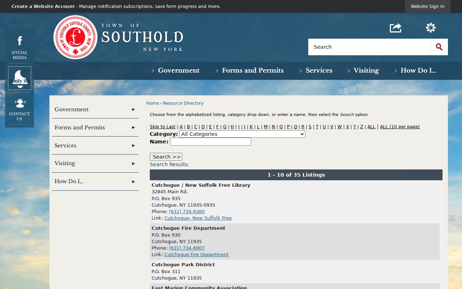Screen dimensions: 462x289
Task: Click the Town of Southold seal logo
Action: pos(75,37)
